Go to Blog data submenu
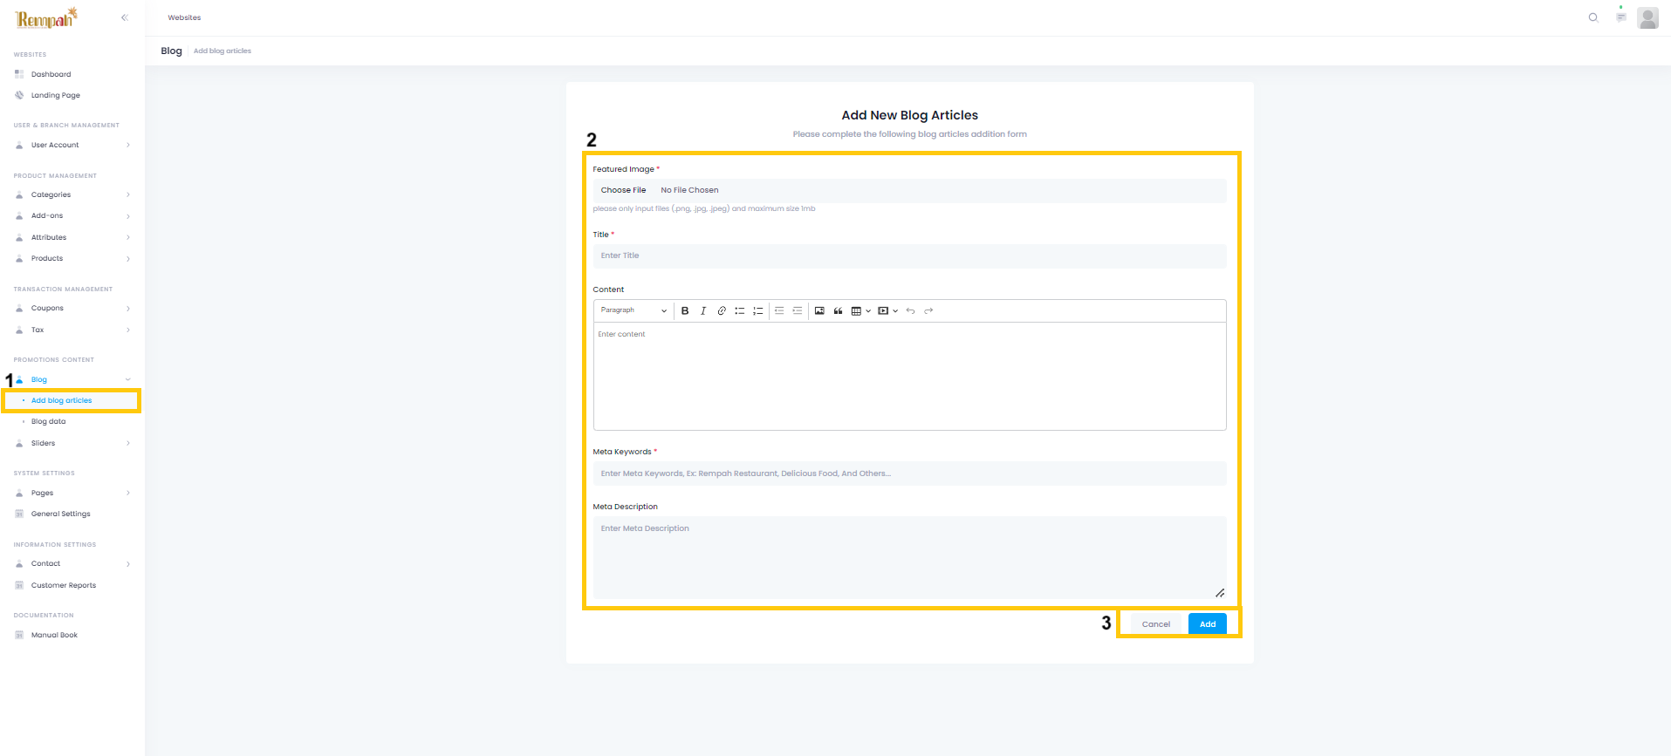Screen dimensions: 1671x756 [x=49, y=422]
